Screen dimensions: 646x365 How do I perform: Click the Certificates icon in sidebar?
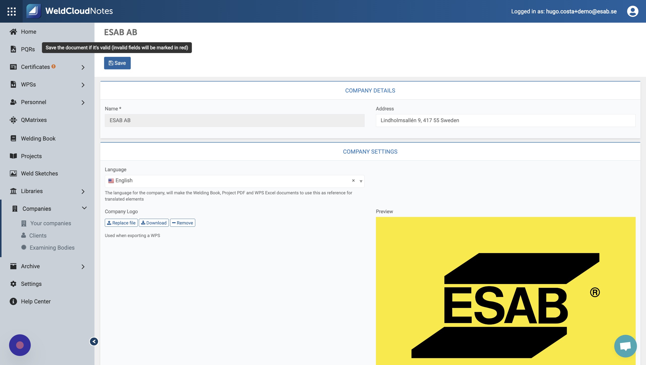(13, 67)
